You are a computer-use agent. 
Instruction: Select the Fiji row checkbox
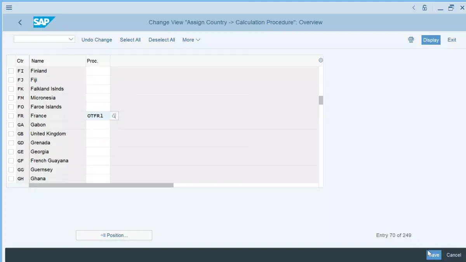[11, 80]
